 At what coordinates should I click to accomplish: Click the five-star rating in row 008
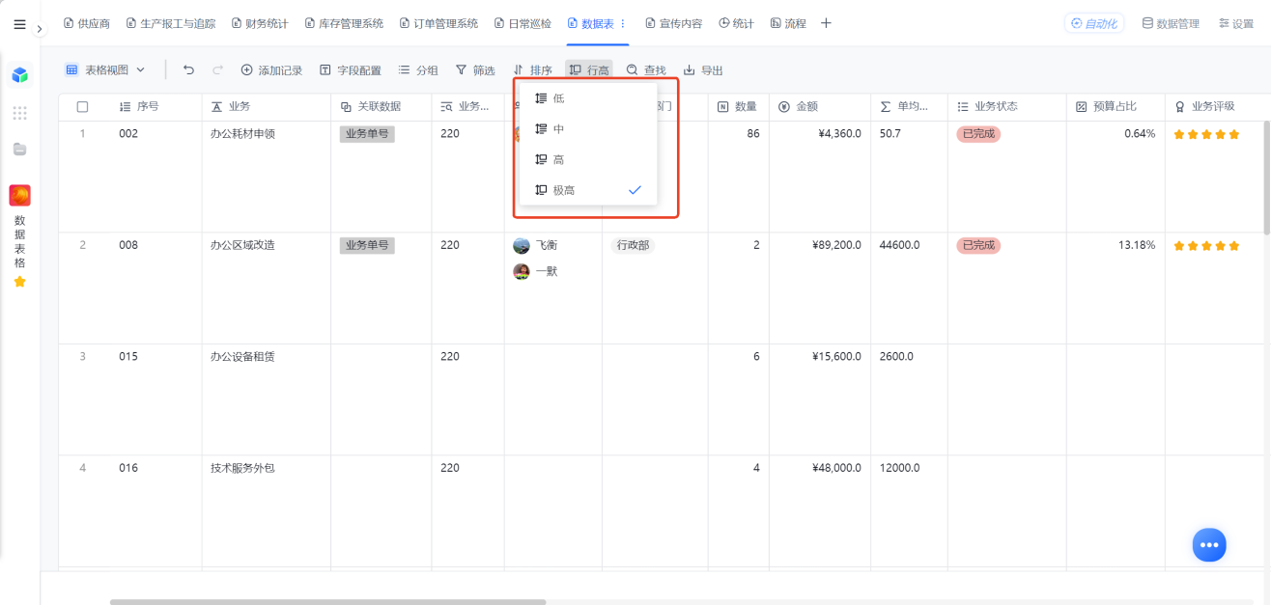(x=1206, y=246)
